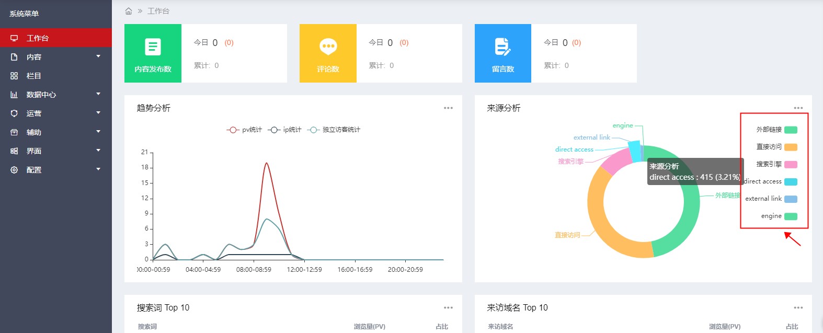Screen dimensions: 823x333
Task: Click the blue 留言数 edit note icon
Action: click(x=502, y=47)
